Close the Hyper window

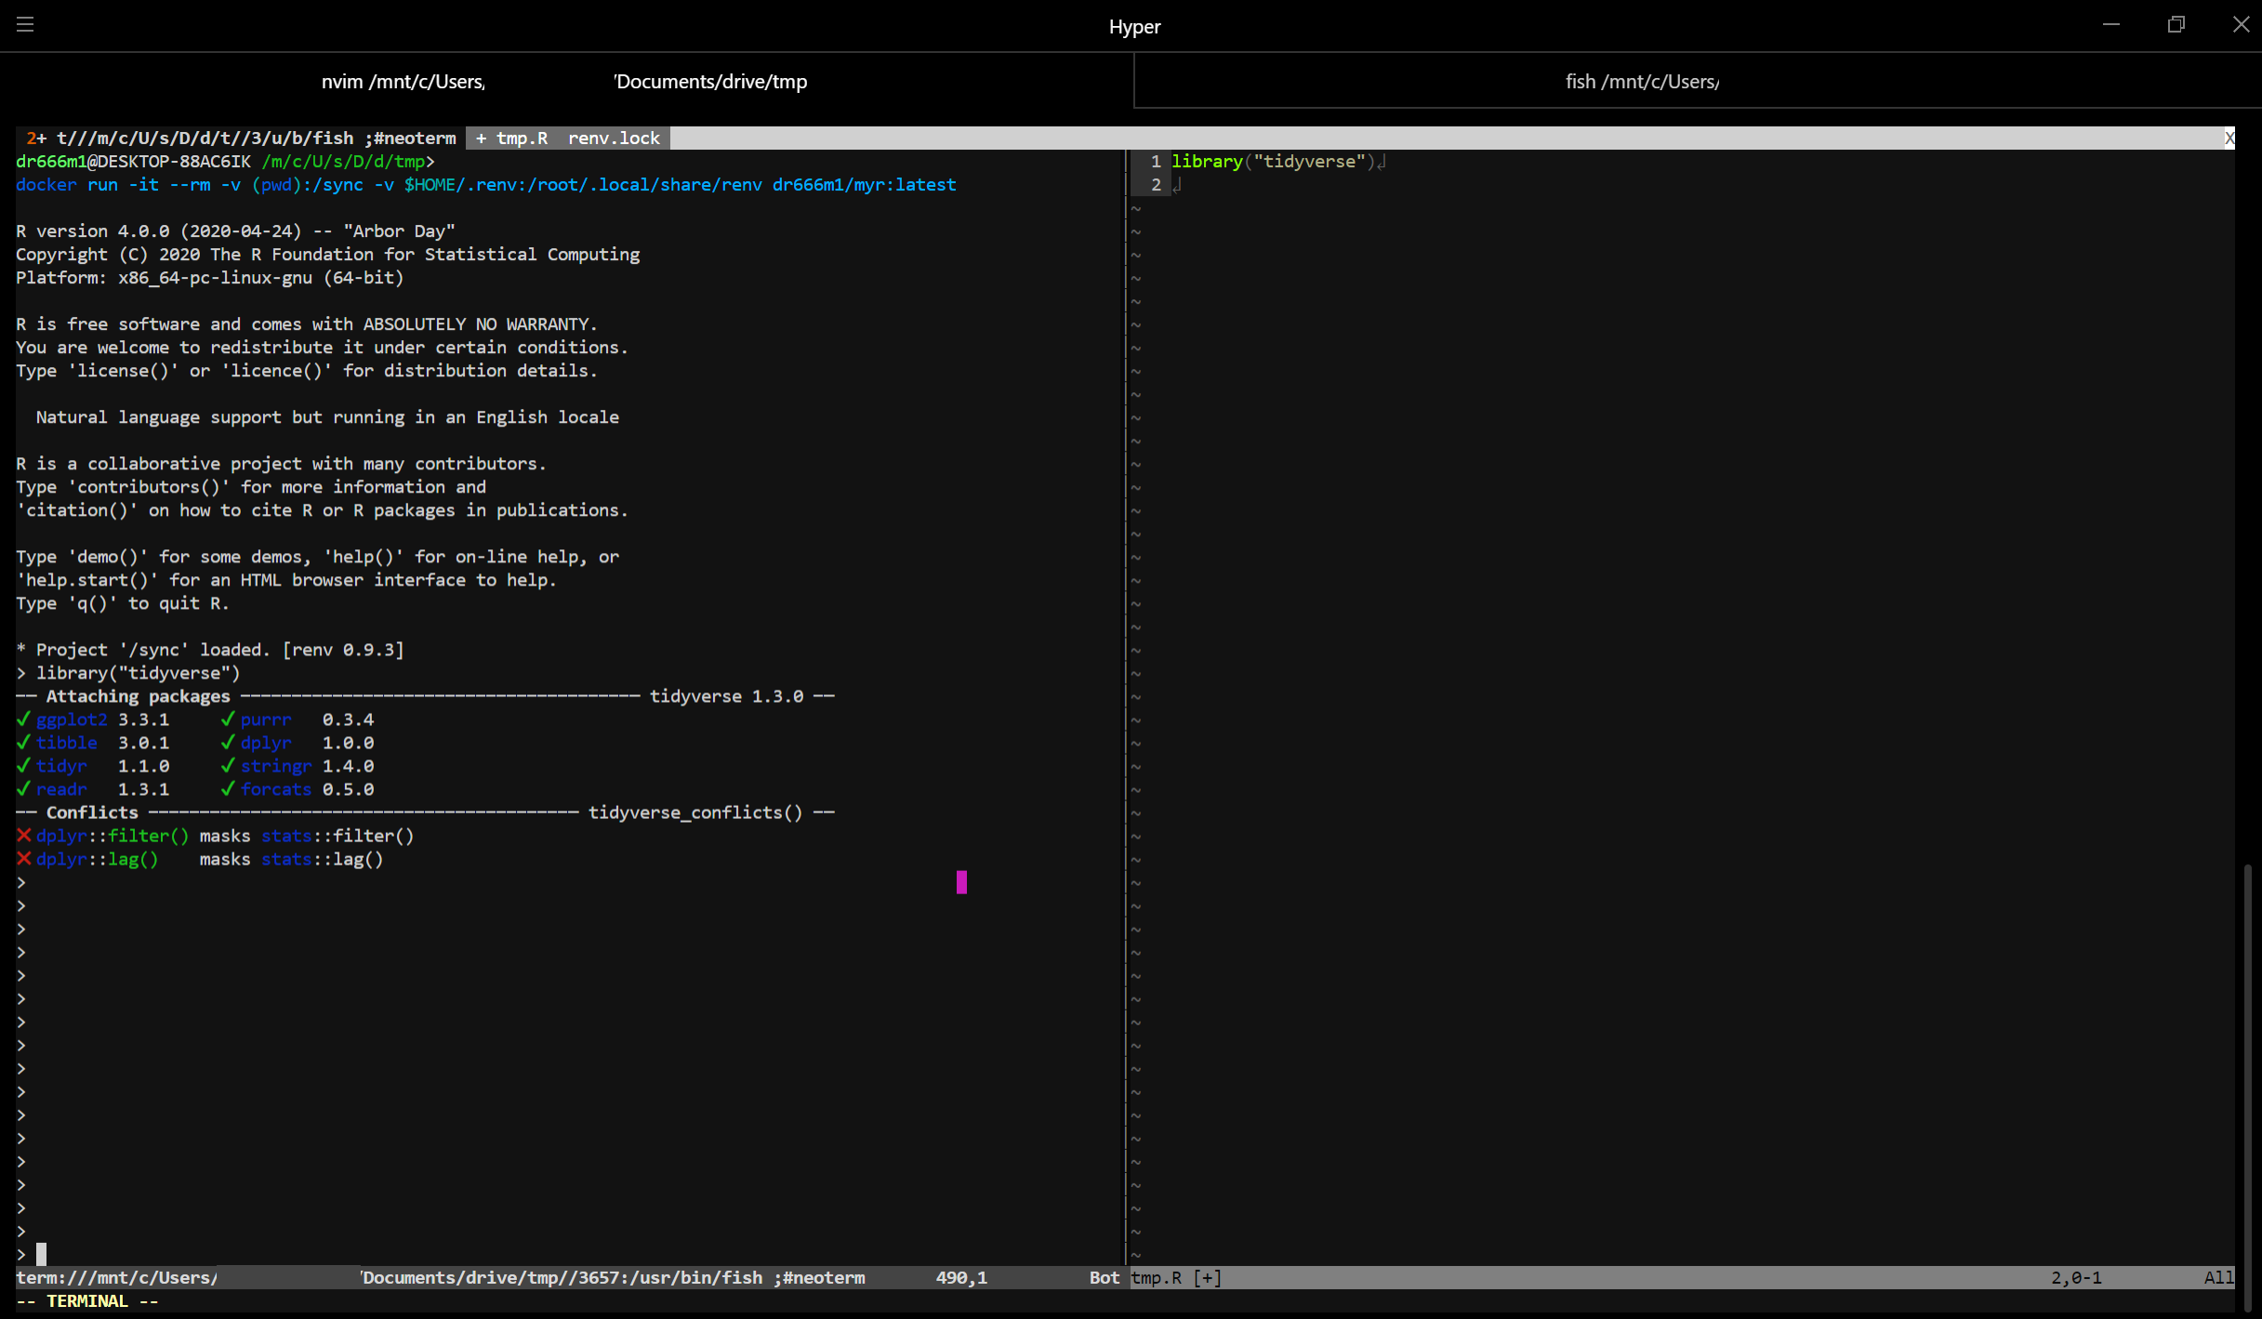2241,25
